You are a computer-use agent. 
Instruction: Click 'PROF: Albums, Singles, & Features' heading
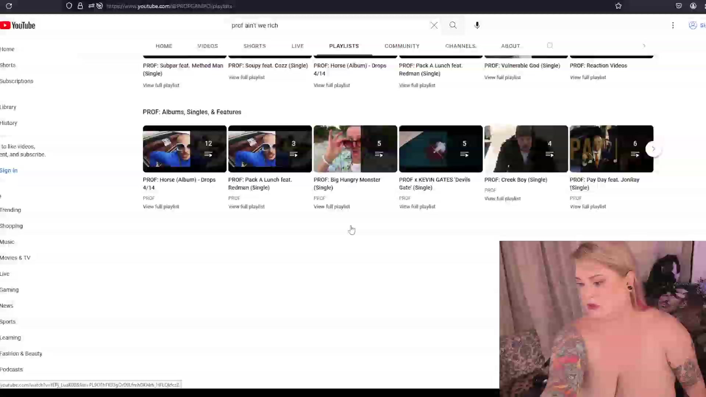click(x=192, y=112)
